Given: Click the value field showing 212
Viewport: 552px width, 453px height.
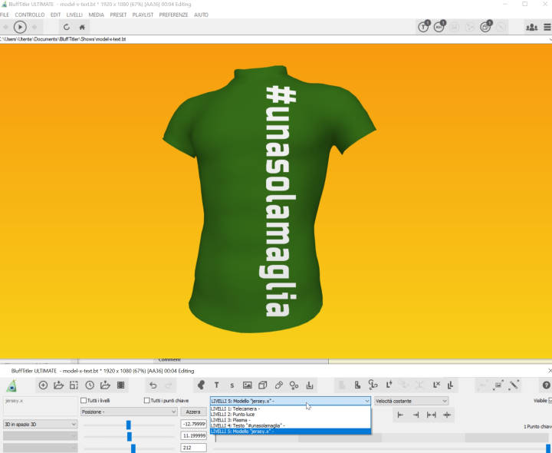Looking at the screenshot, I should click(194, 448).
